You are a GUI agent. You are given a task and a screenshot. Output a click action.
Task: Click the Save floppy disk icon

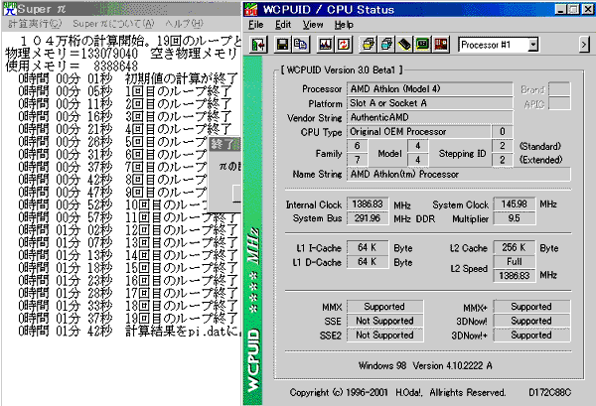tap(282, 45)
